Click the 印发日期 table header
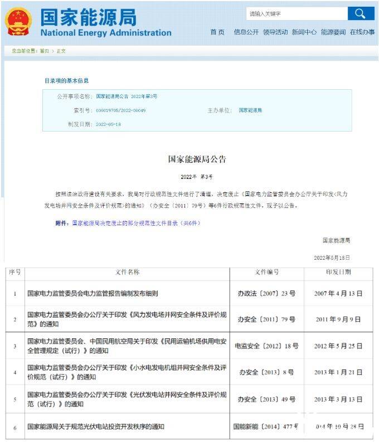Screen dimensions: 379x442 click(x=338, y=272)
